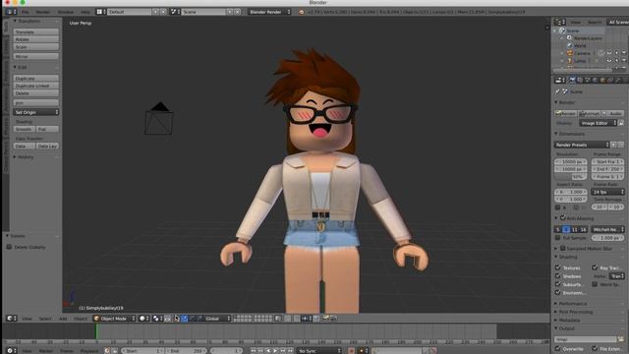Open the Blender Render engine dropdown
This screenshot has height=354, width=629.
(268, 12)
